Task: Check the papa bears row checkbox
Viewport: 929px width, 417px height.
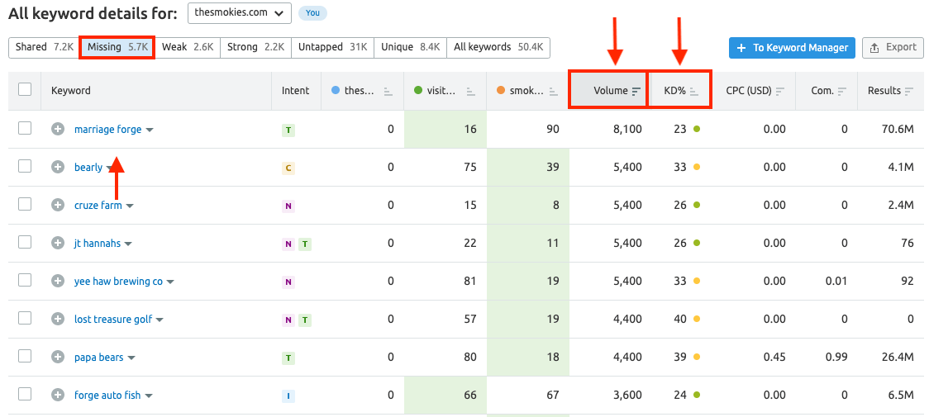Action: [x=24, y=356]
